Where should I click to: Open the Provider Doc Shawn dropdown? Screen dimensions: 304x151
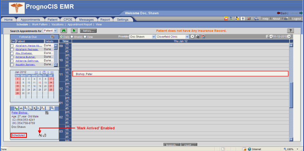tap(142, 36)
